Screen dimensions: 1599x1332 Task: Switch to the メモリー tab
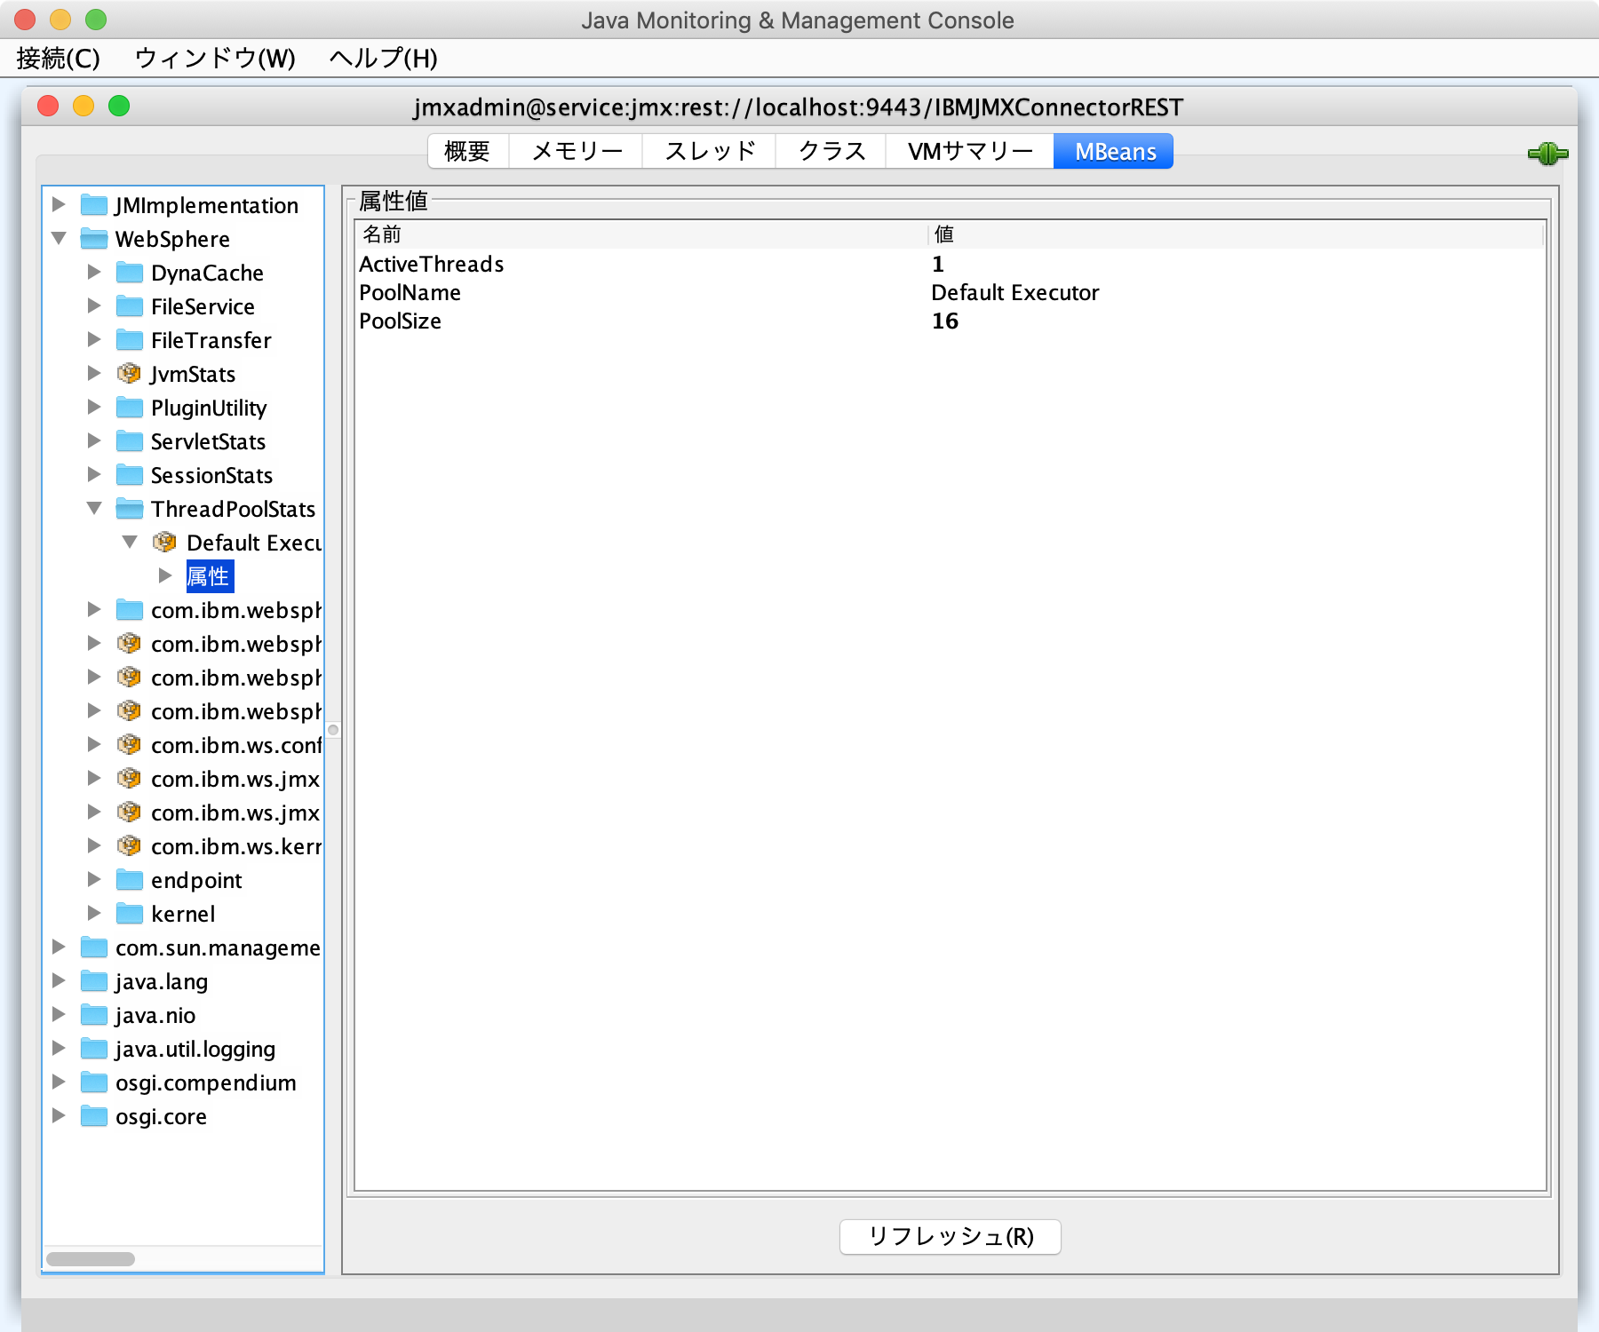click(x=577, y=151)
